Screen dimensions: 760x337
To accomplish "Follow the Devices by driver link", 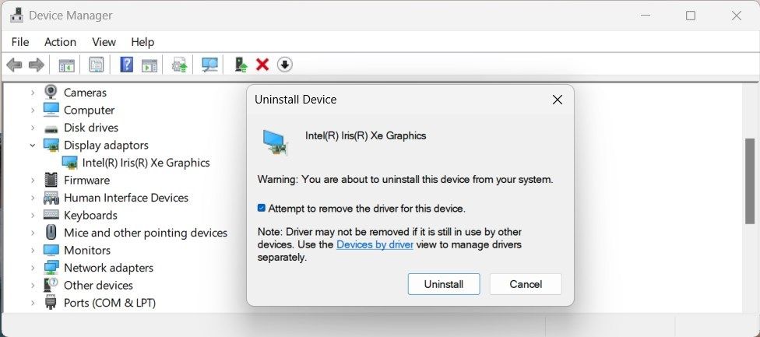I will tap(375, 244).
